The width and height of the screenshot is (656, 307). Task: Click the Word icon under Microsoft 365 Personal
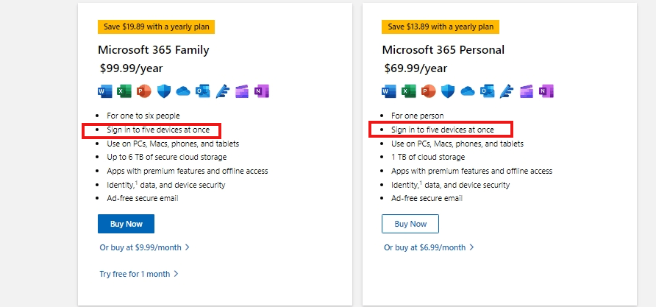[x=389, y=91]
